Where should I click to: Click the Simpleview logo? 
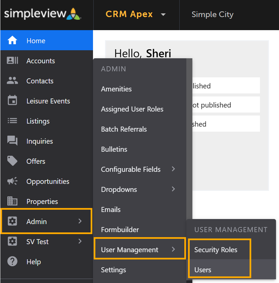[x=42, y=14]
